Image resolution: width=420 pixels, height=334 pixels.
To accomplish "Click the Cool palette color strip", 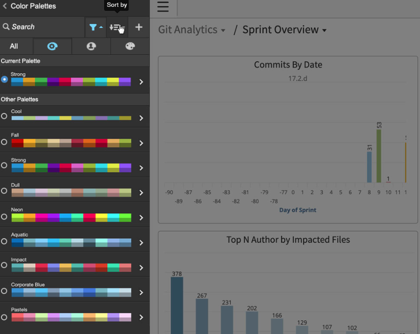I will pos(71,118).
